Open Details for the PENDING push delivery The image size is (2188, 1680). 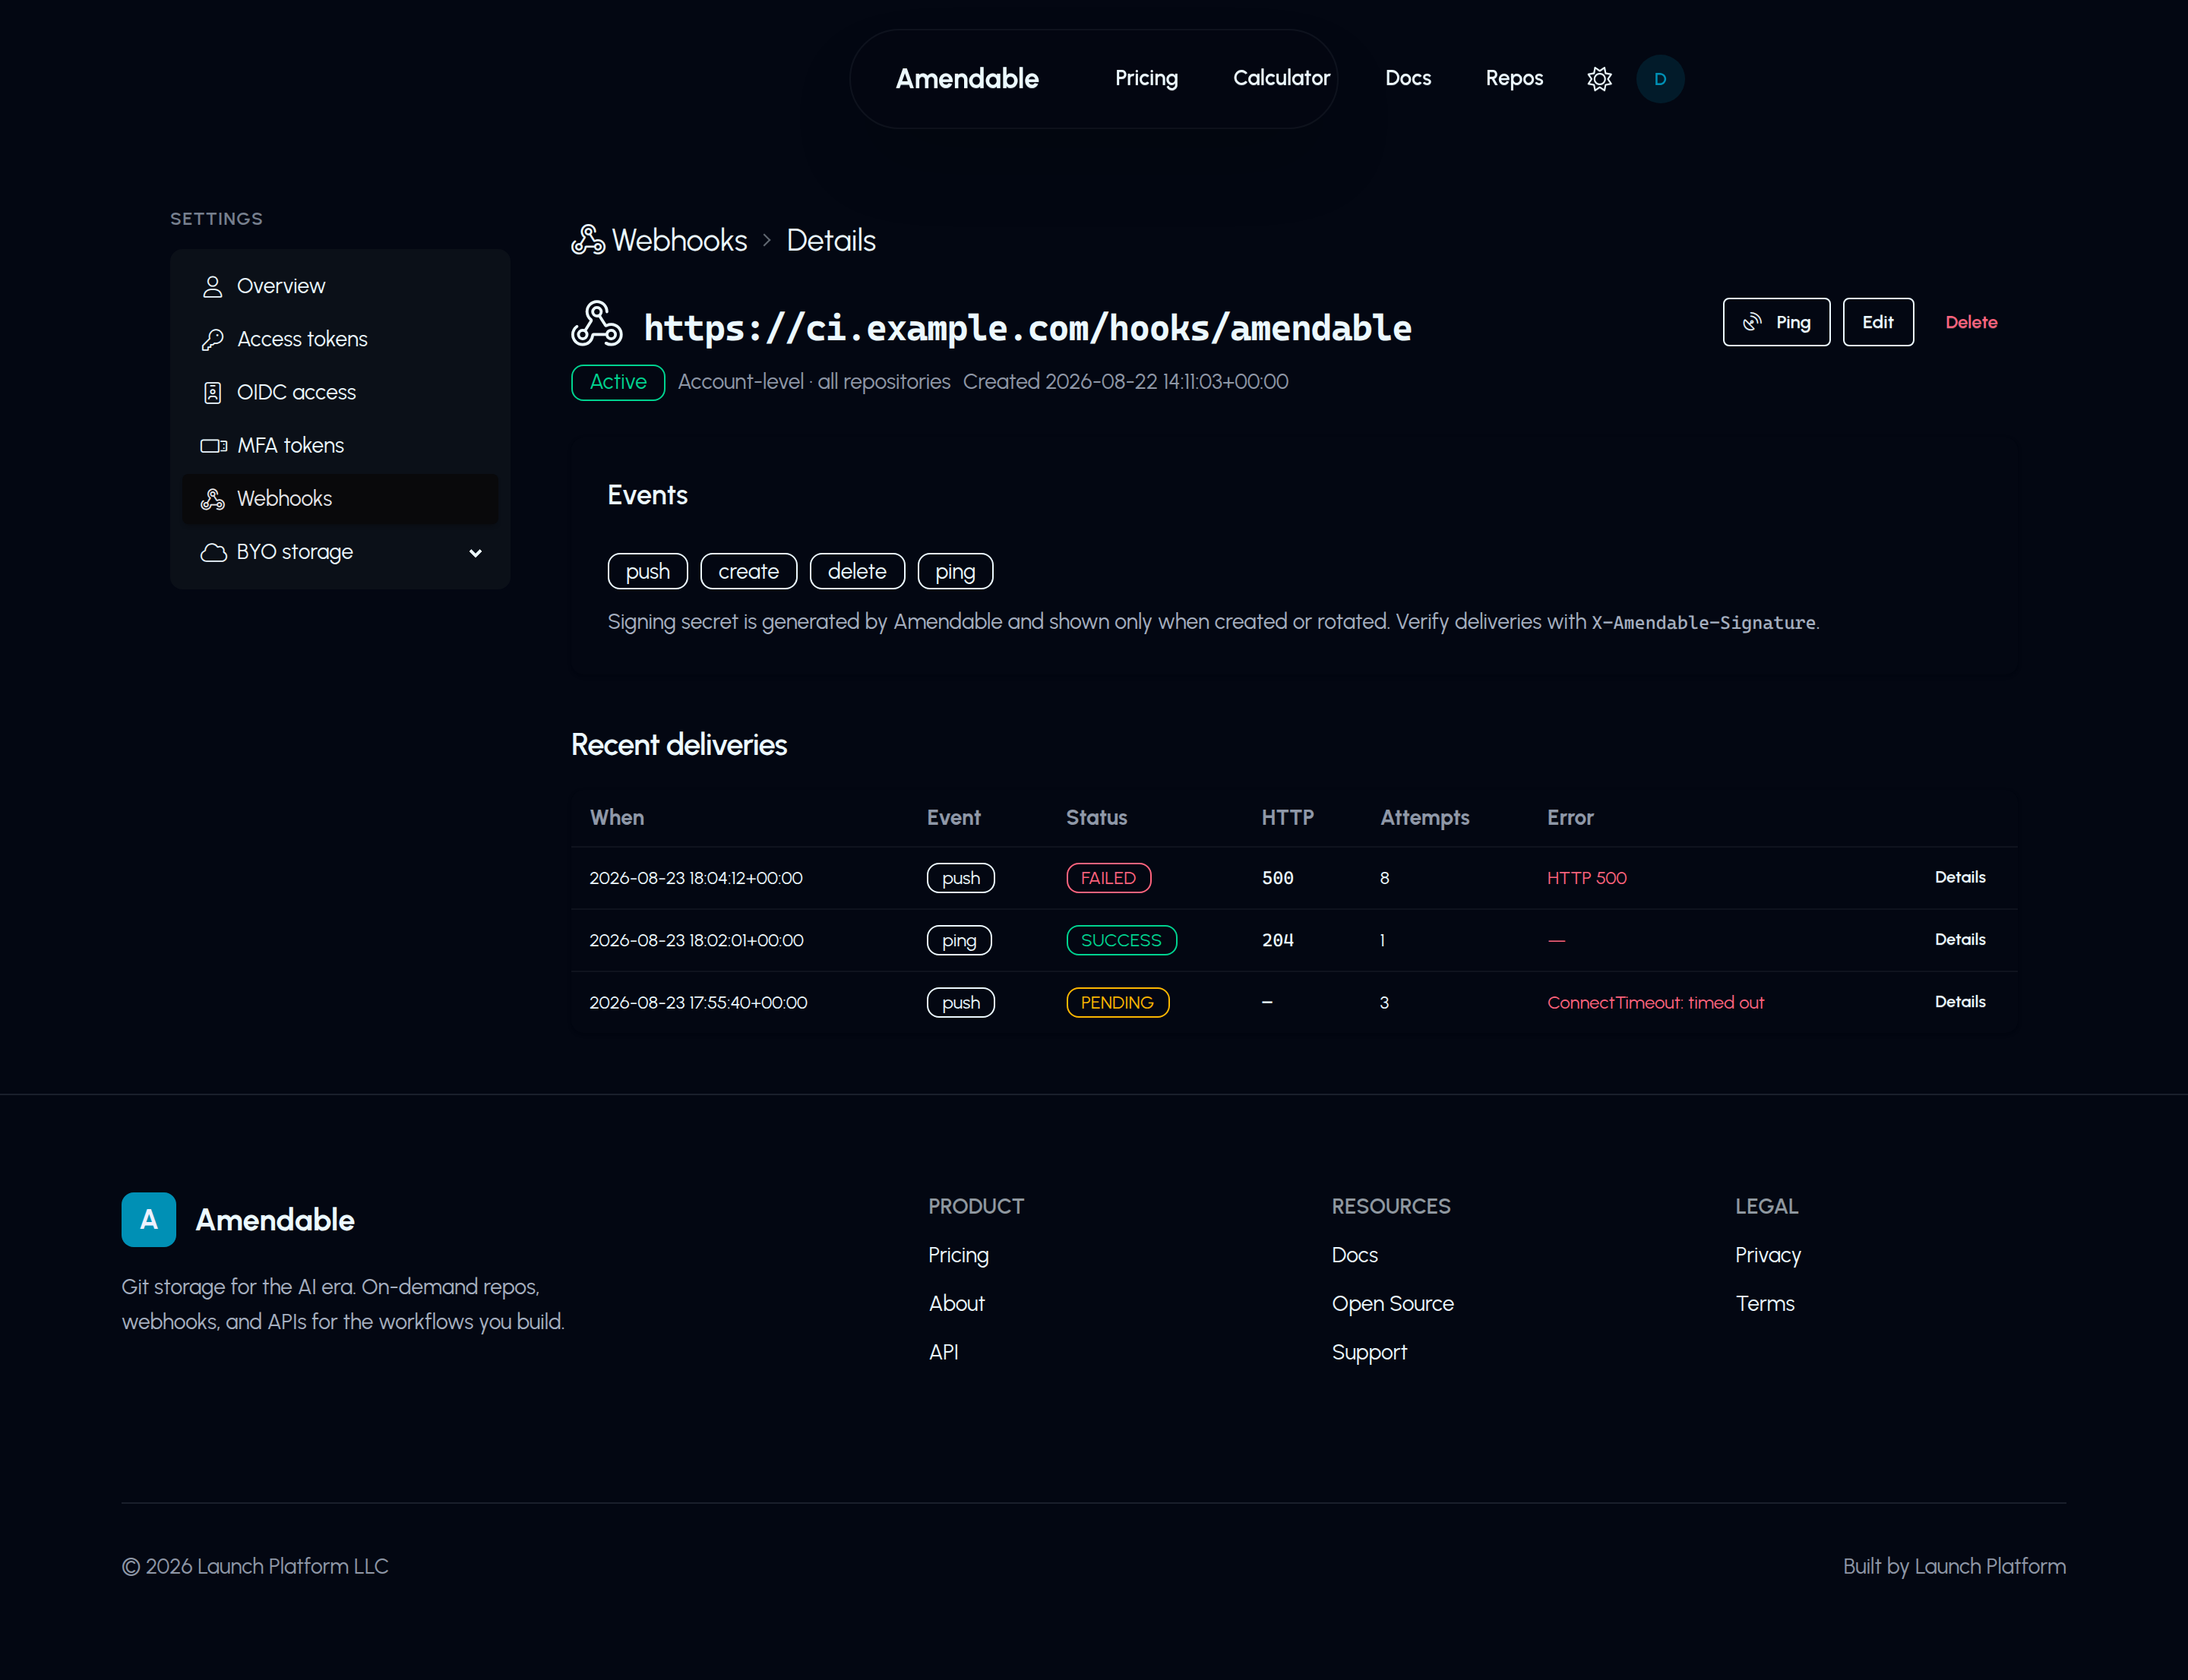(1959, 1001)
